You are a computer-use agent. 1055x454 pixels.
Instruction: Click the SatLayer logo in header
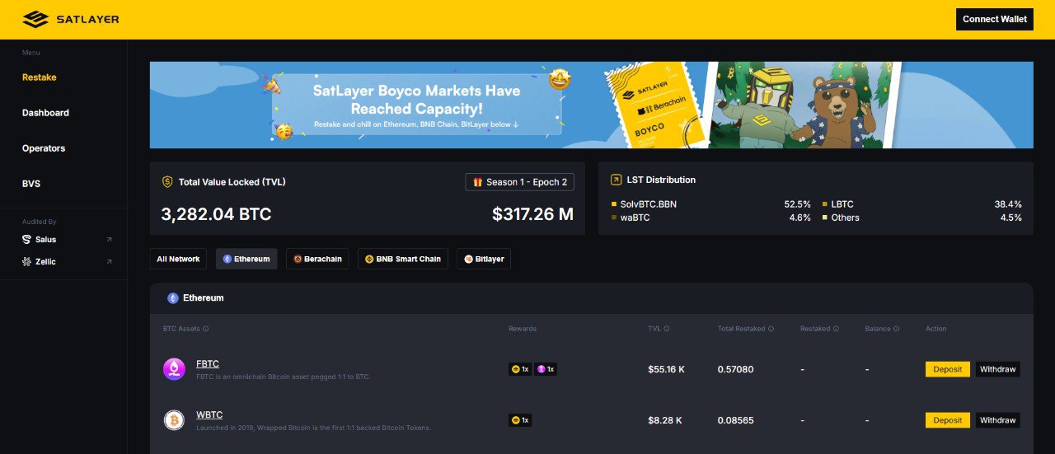(x=71, y=19)
